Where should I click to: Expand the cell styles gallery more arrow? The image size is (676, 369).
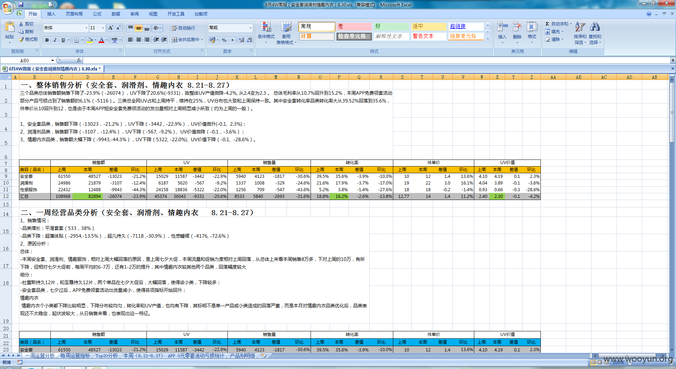click(x=488, y=38)
